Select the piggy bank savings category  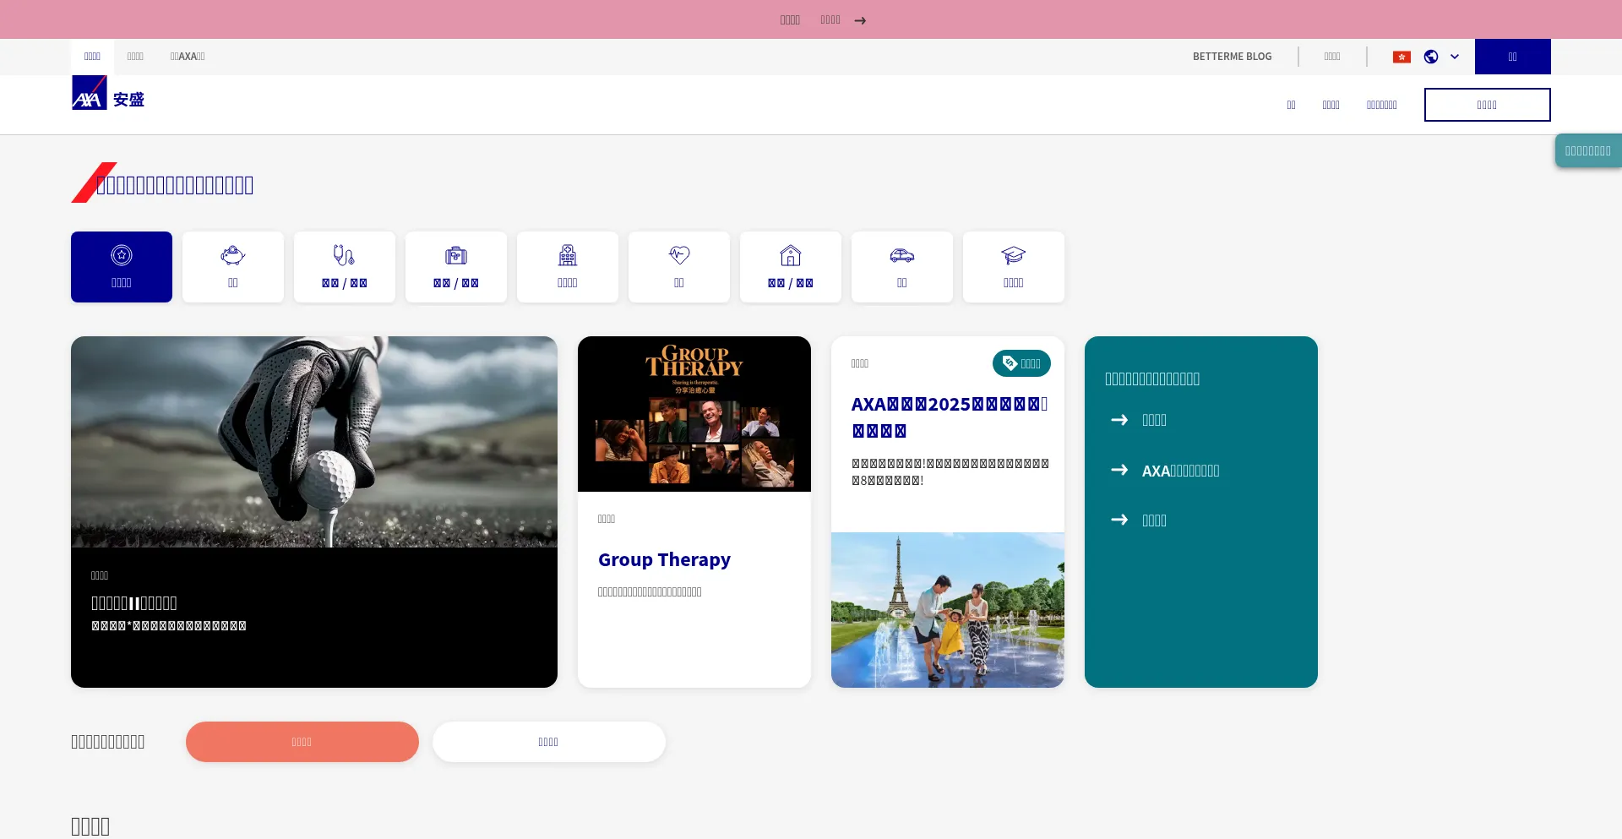(x=233, y=267)
